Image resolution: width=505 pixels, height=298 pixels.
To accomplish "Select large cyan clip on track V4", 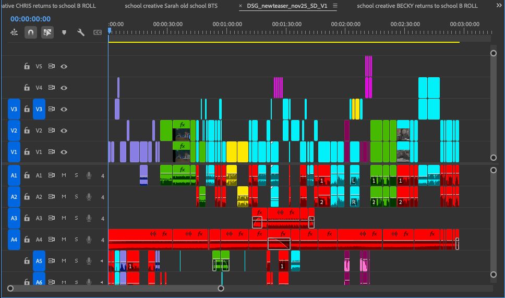I will (434, 88).
